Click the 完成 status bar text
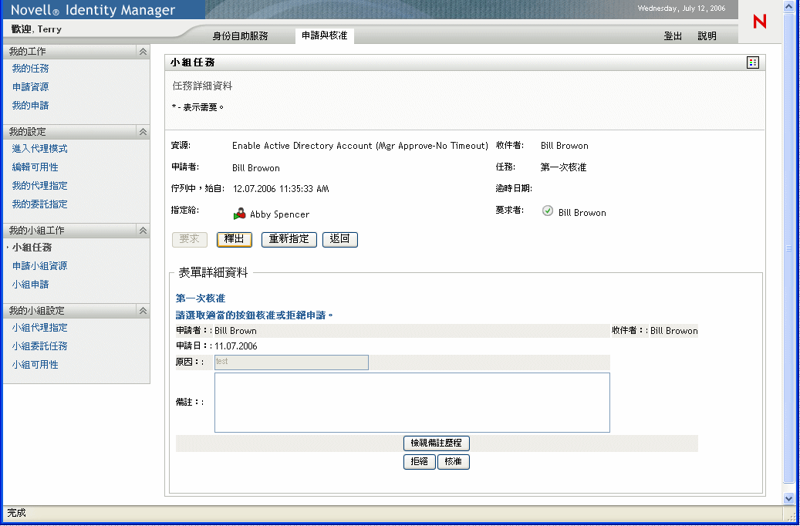The width and height of the screenshot is (800, 526). coord(16,513)
